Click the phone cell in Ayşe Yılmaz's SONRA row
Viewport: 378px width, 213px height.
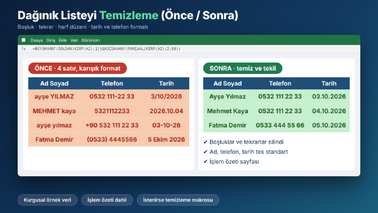point(280,96)
